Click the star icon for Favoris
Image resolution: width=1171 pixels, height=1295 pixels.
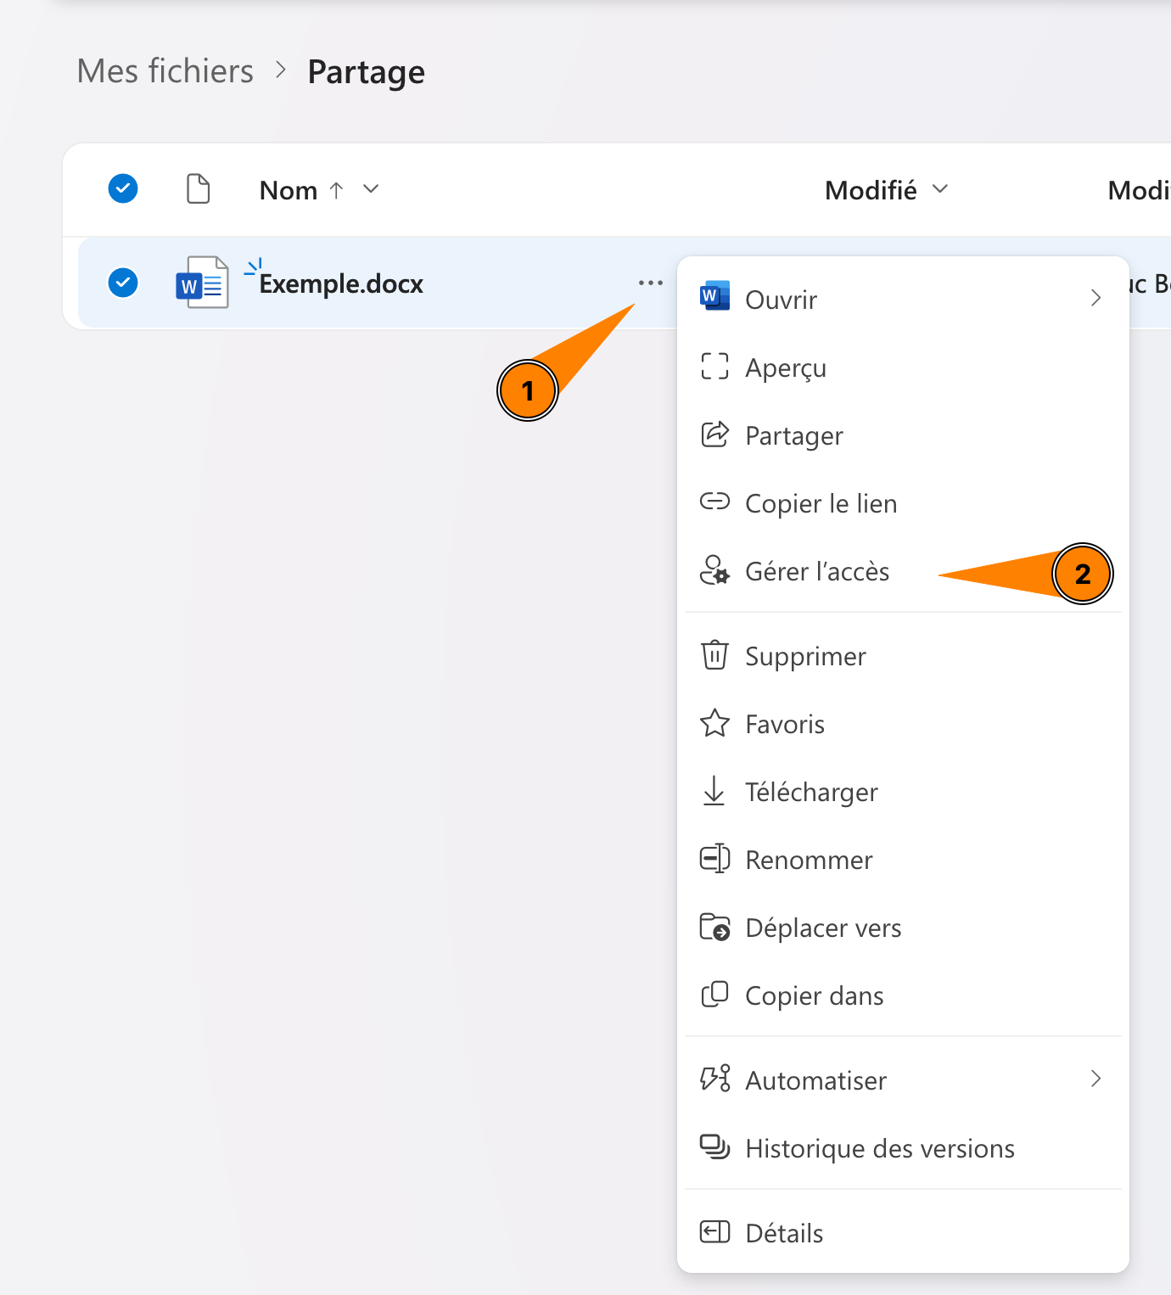click(x=714, y=723)
